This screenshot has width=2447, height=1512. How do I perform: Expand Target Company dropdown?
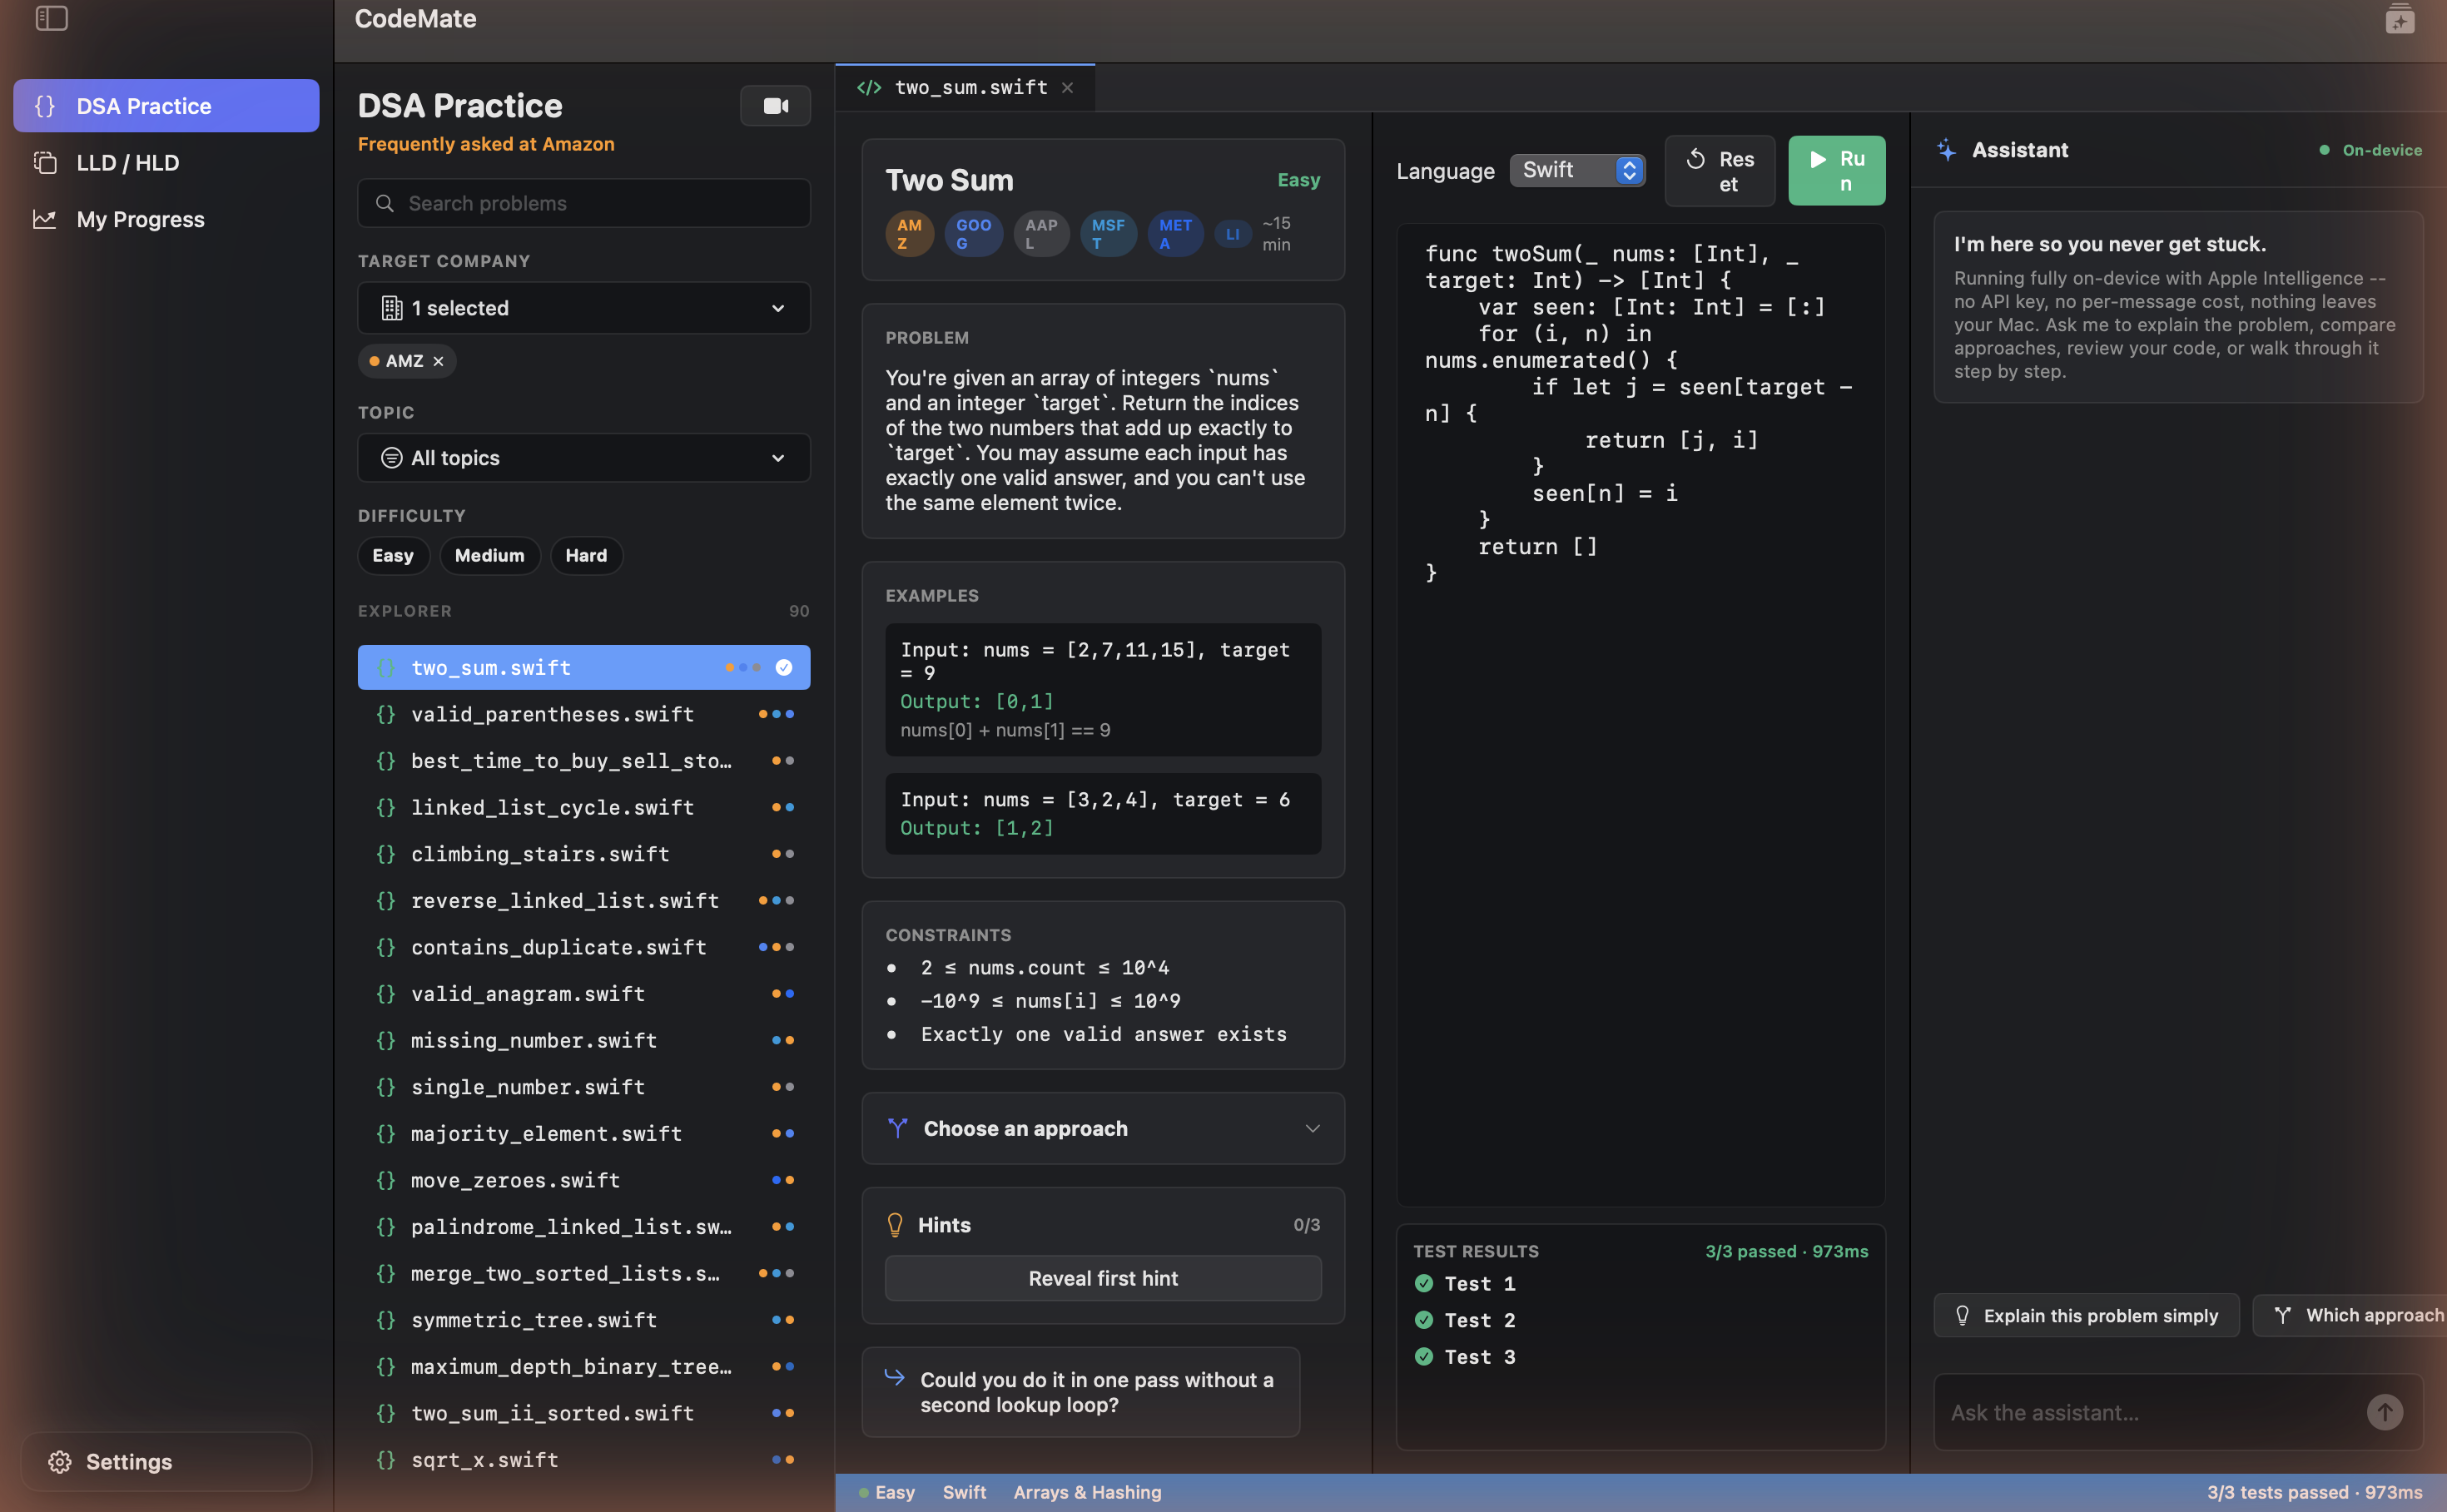coord(584,308)
